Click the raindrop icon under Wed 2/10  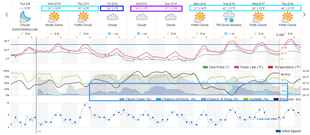point(51,34)
